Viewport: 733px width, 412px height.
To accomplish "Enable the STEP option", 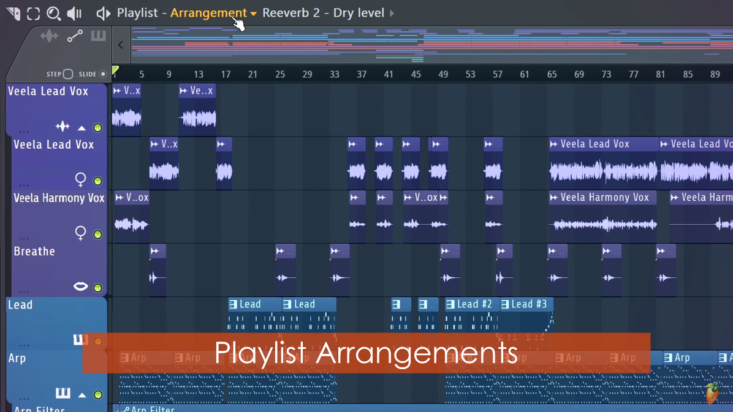I will [x=68, y=73].
